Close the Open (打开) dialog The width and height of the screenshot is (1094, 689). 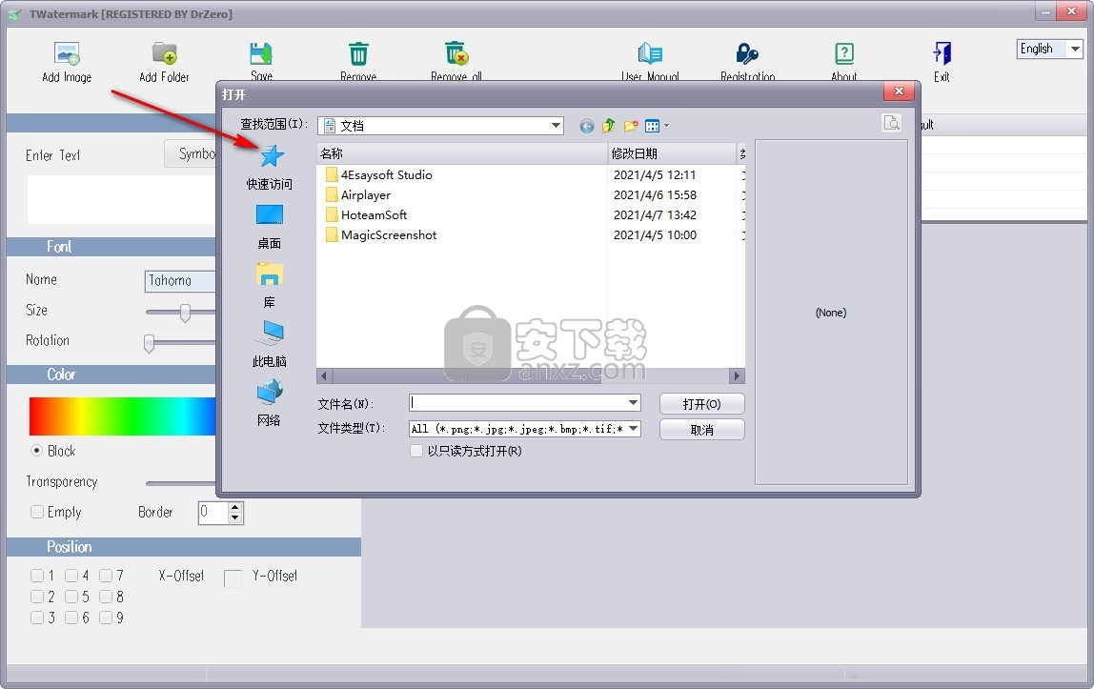click(x=899, y=91)
